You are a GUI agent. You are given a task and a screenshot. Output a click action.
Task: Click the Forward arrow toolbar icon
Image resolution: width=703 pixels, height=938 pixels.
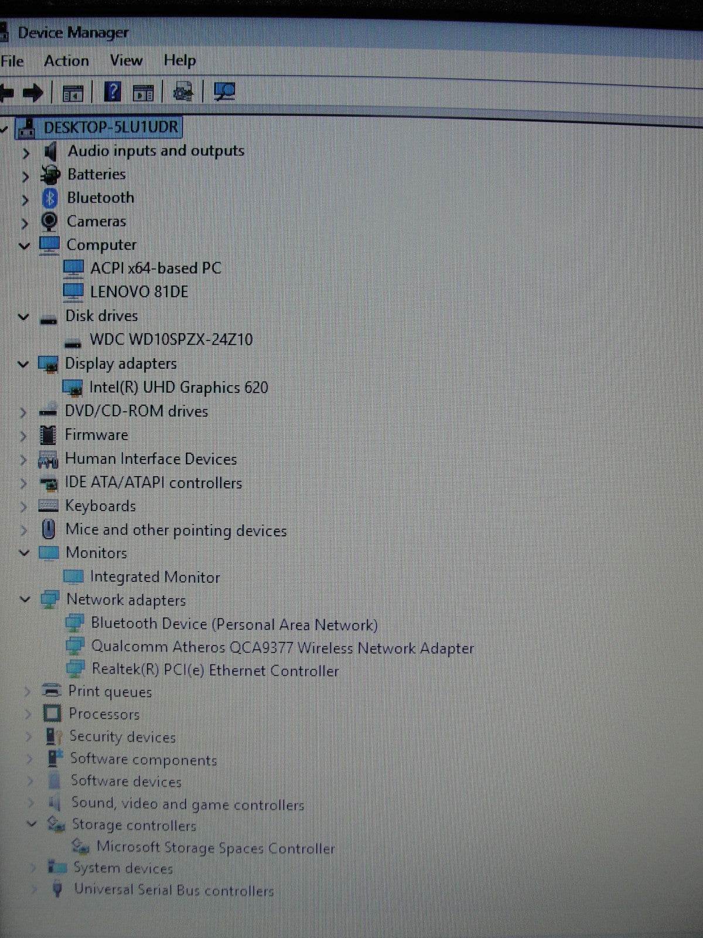33,92
